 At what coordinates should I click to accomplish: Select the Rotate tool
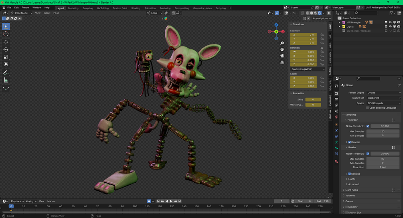click(x=6, y=49)
